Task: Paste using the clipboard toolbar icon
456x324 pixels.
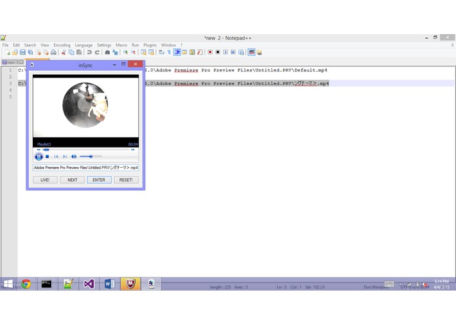Action: pos(79,52)
